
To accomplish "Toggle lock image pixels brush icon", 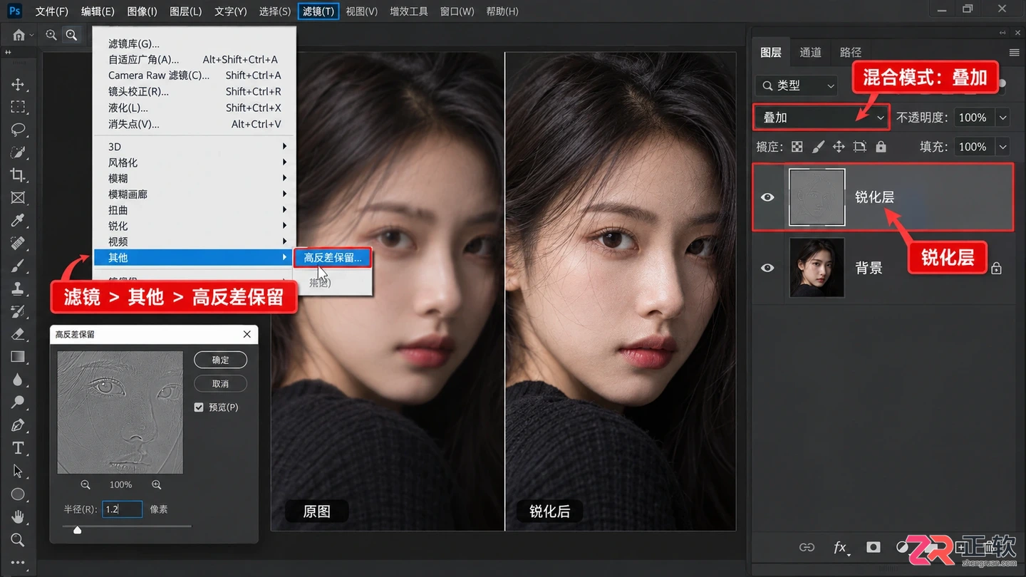I will (818, 147).
